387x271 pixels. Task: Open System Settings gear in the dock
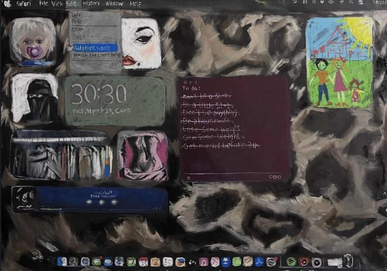point(271,262)
